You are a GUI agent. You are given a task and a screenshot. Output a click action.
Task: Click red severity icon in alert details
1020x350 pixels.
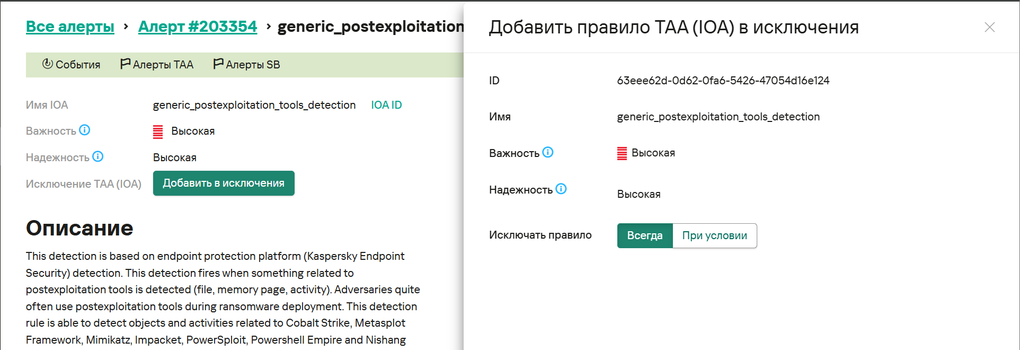[x=158, y=132]
